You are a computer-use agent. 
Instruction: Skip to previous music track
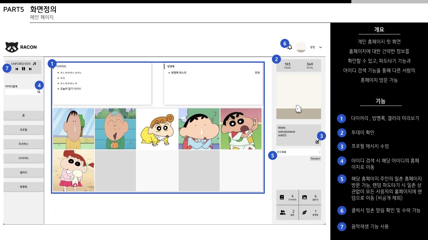click(x=17, y=69)
